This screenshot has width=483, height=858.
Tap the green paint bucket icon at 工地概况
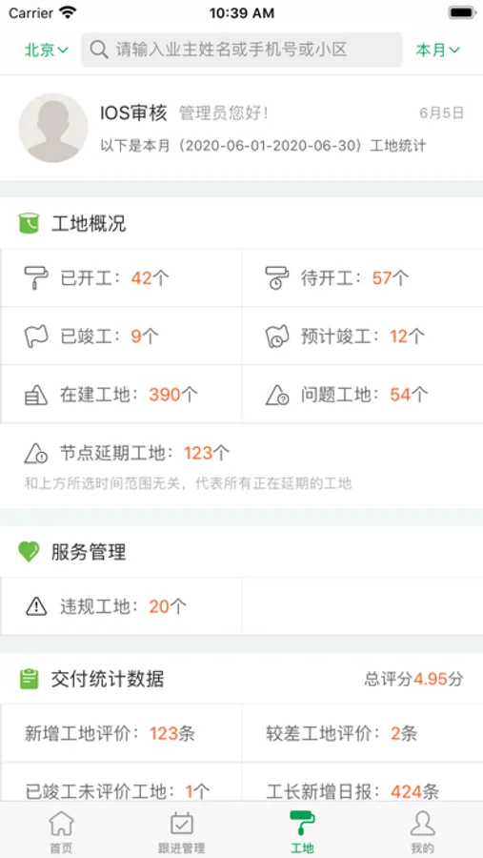[x=29, y=223]
